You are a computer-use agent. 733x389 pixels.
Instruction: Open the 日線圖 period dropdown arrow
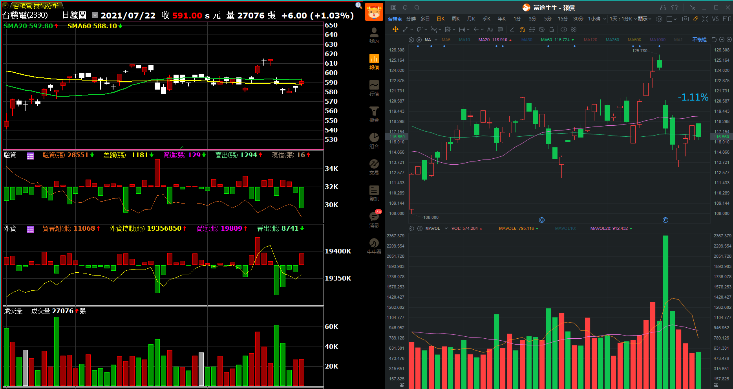(95, 15)
